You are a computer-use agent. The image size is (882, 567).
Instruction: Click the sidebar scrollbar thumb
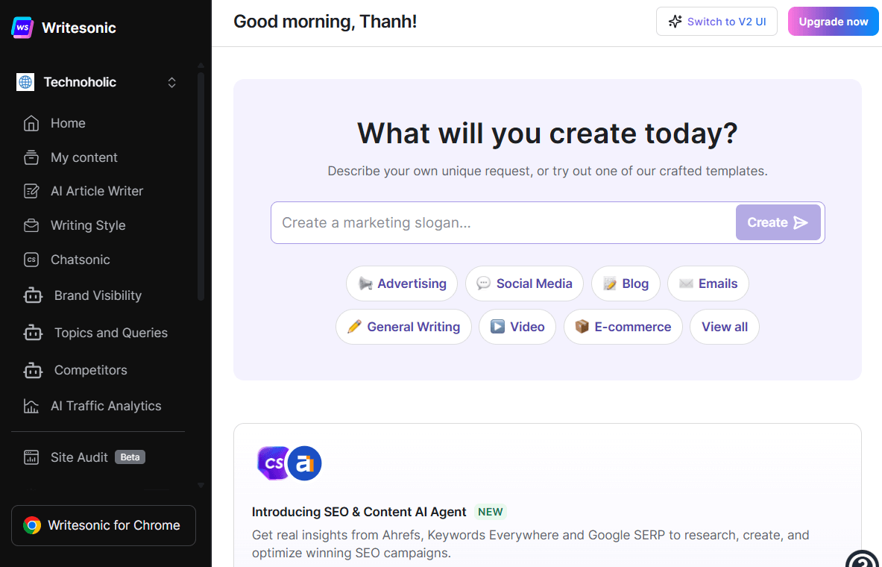[x=201, y=186]
